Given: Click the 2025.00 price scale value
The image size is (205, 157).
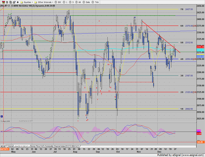Looking at the screenshot, I should (x=200, y=119).
